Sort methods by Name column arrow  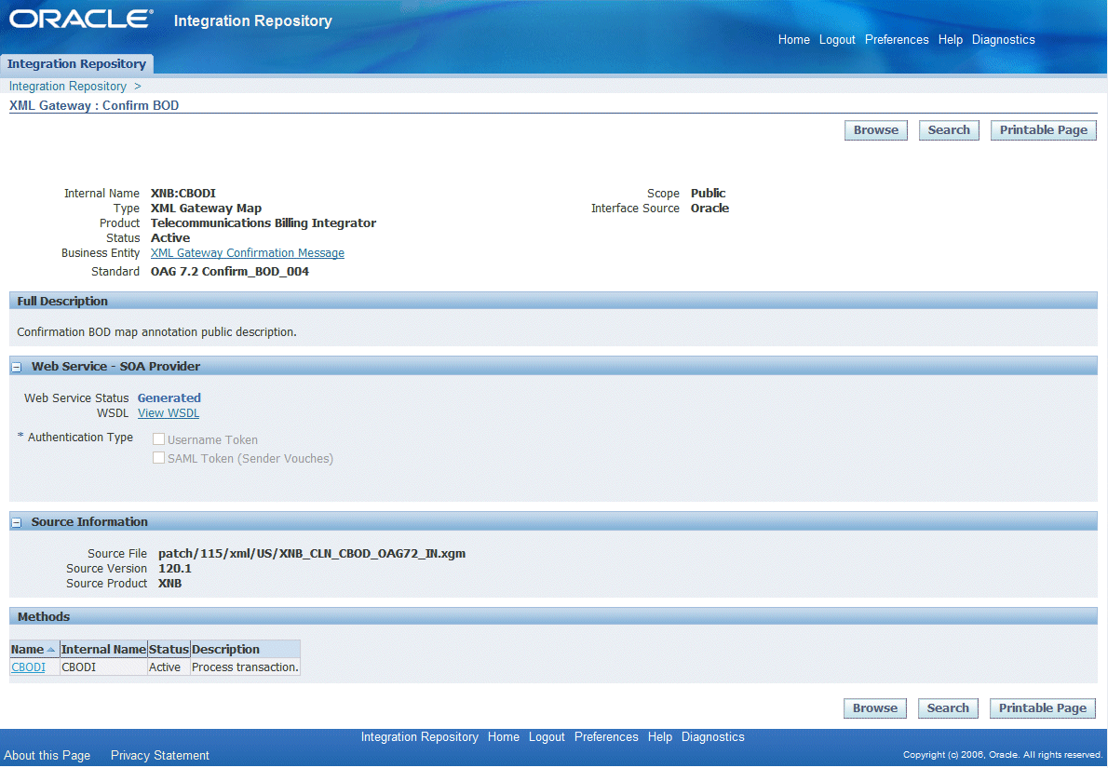tap(51, 650)
